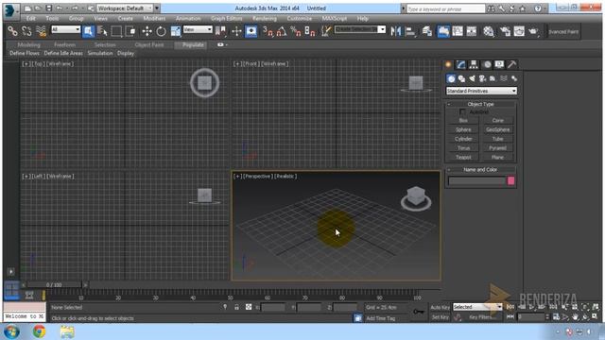Screen dimensions: 605x340
Task: Open the All selection filter dropdown
Action: point(65,29)
